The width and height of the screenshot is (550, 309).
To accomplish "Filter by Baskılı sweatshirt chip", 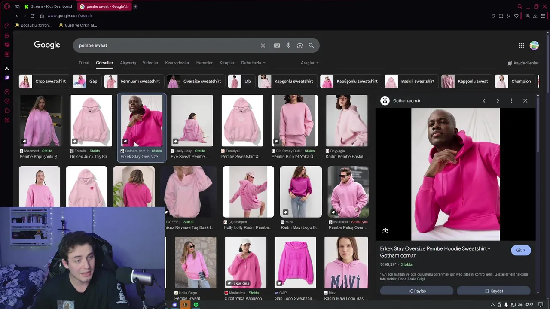I will pos(412,81).
